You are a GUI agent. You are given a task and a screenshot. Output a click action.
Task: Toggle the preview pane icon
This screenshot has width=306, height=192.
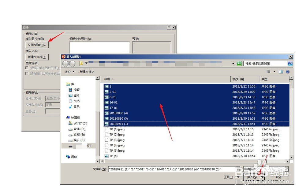[281, 72]
